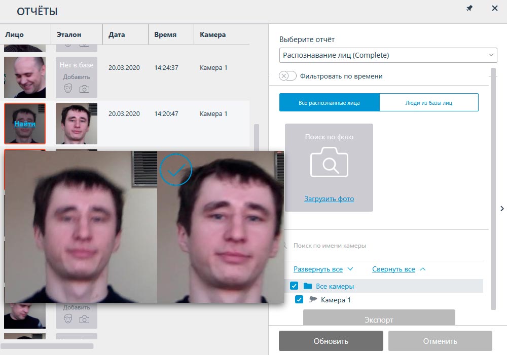Click the add-face icon in the 14:24:37 row
The height and width of the screenshot is (355, 507).
pos(68,89)
